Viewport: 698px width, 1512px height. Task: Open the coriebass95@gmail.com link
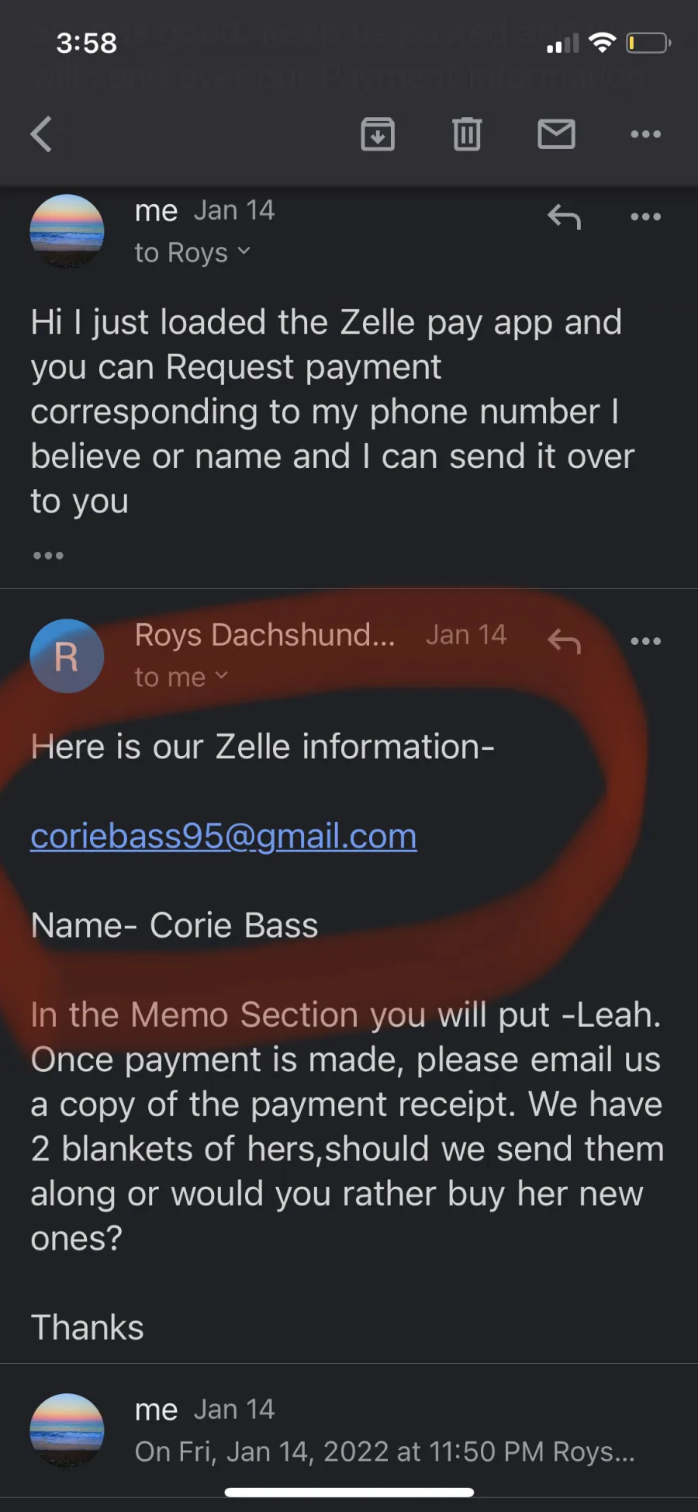pos(223,836)
